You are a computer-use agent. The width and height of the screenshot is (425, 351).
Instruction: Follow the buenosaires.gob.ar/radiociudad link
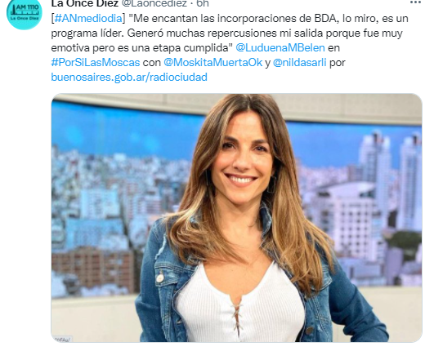point(129,78)
